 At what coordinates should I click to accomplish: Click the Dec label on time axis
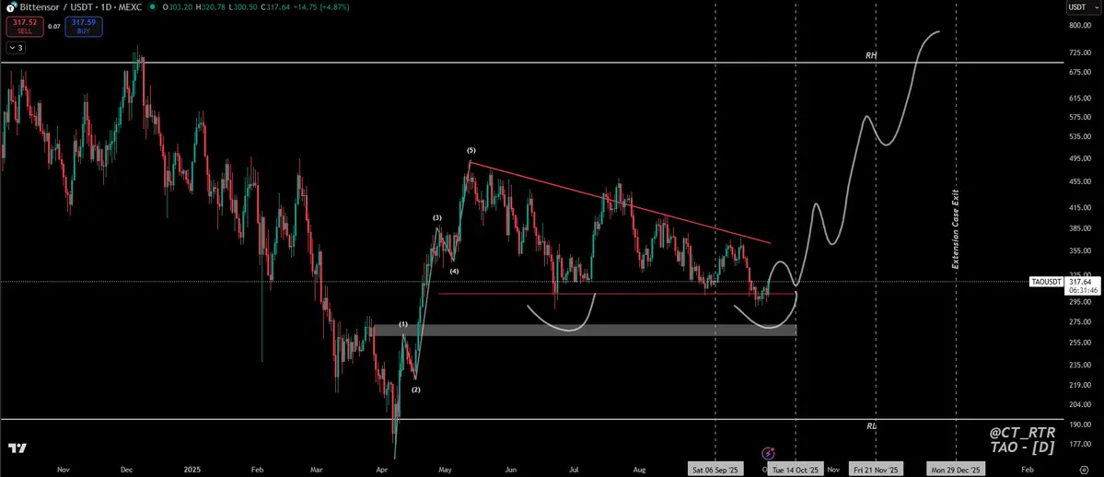(x=127, y=470)
